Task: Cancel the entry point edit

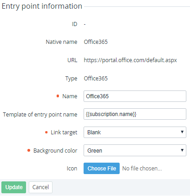Action: (41, 187)
